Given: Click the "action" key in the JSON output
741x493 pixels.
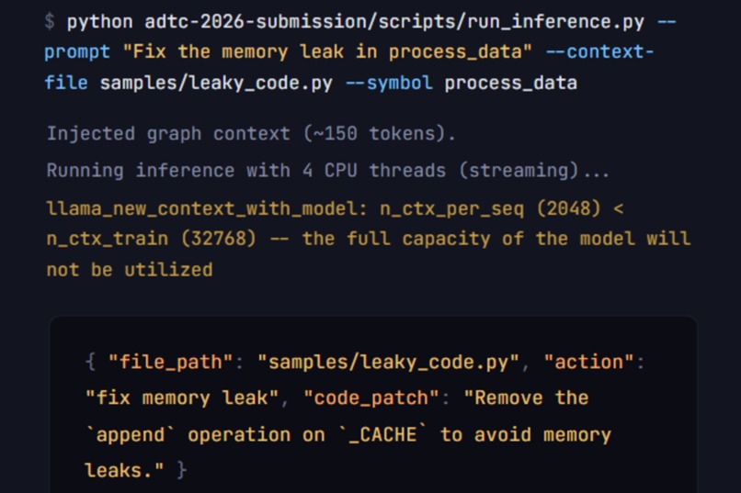Looking at the screenshot, I should [x=588, y=362].
